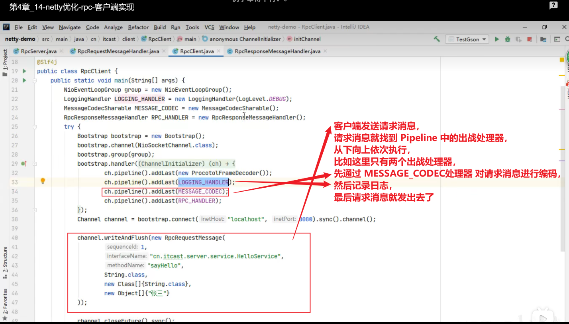
Task: Click the Run Anything icon in toolbar
Action: [557, 39]
